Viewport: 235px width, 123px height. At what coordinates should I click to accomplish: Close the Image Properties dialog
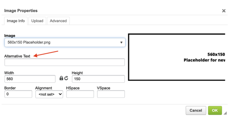click(x=224, y=11)
